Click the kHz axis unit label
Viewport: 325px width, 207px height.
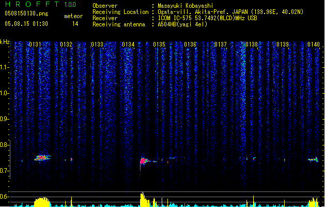5,42
